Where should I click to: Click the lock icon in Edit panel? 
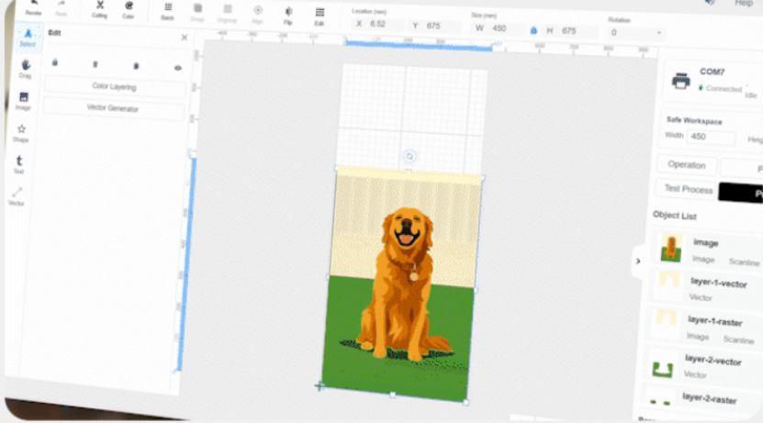(x=55, y=62)
